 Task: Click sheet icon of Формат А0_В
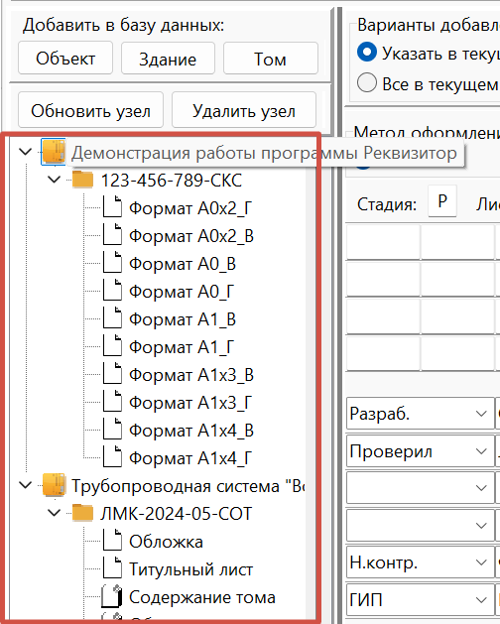coord(112,263)
